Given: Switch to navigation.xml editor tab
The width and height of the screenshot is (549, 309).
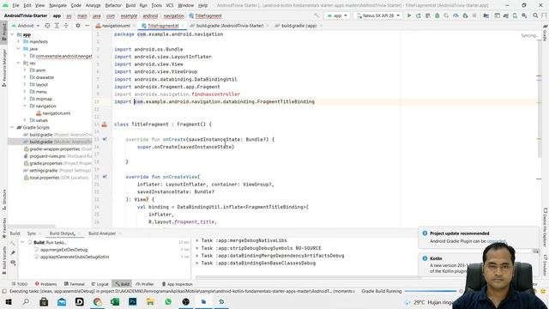Looking at the screenshot, I should click(x=116, y=26).
